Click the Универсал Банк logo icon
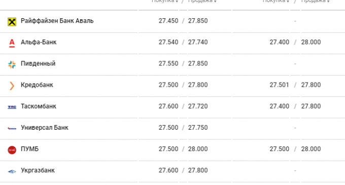The image size is (345, 185). (x=12, y=128)
